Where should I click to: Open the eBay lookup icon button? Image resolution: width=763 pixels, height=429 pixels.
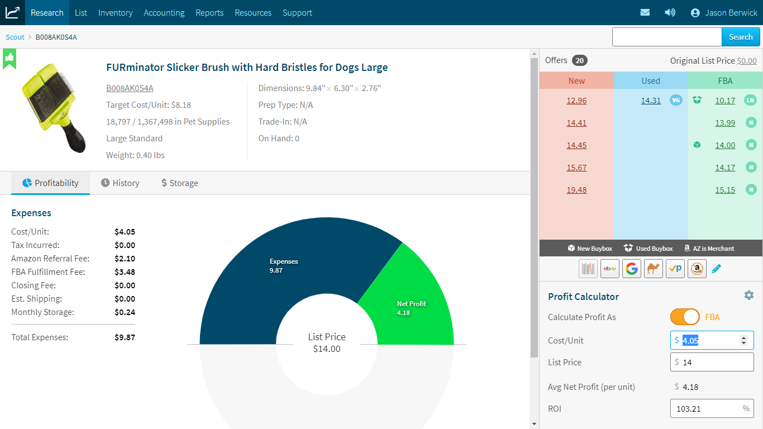(610, 269)
